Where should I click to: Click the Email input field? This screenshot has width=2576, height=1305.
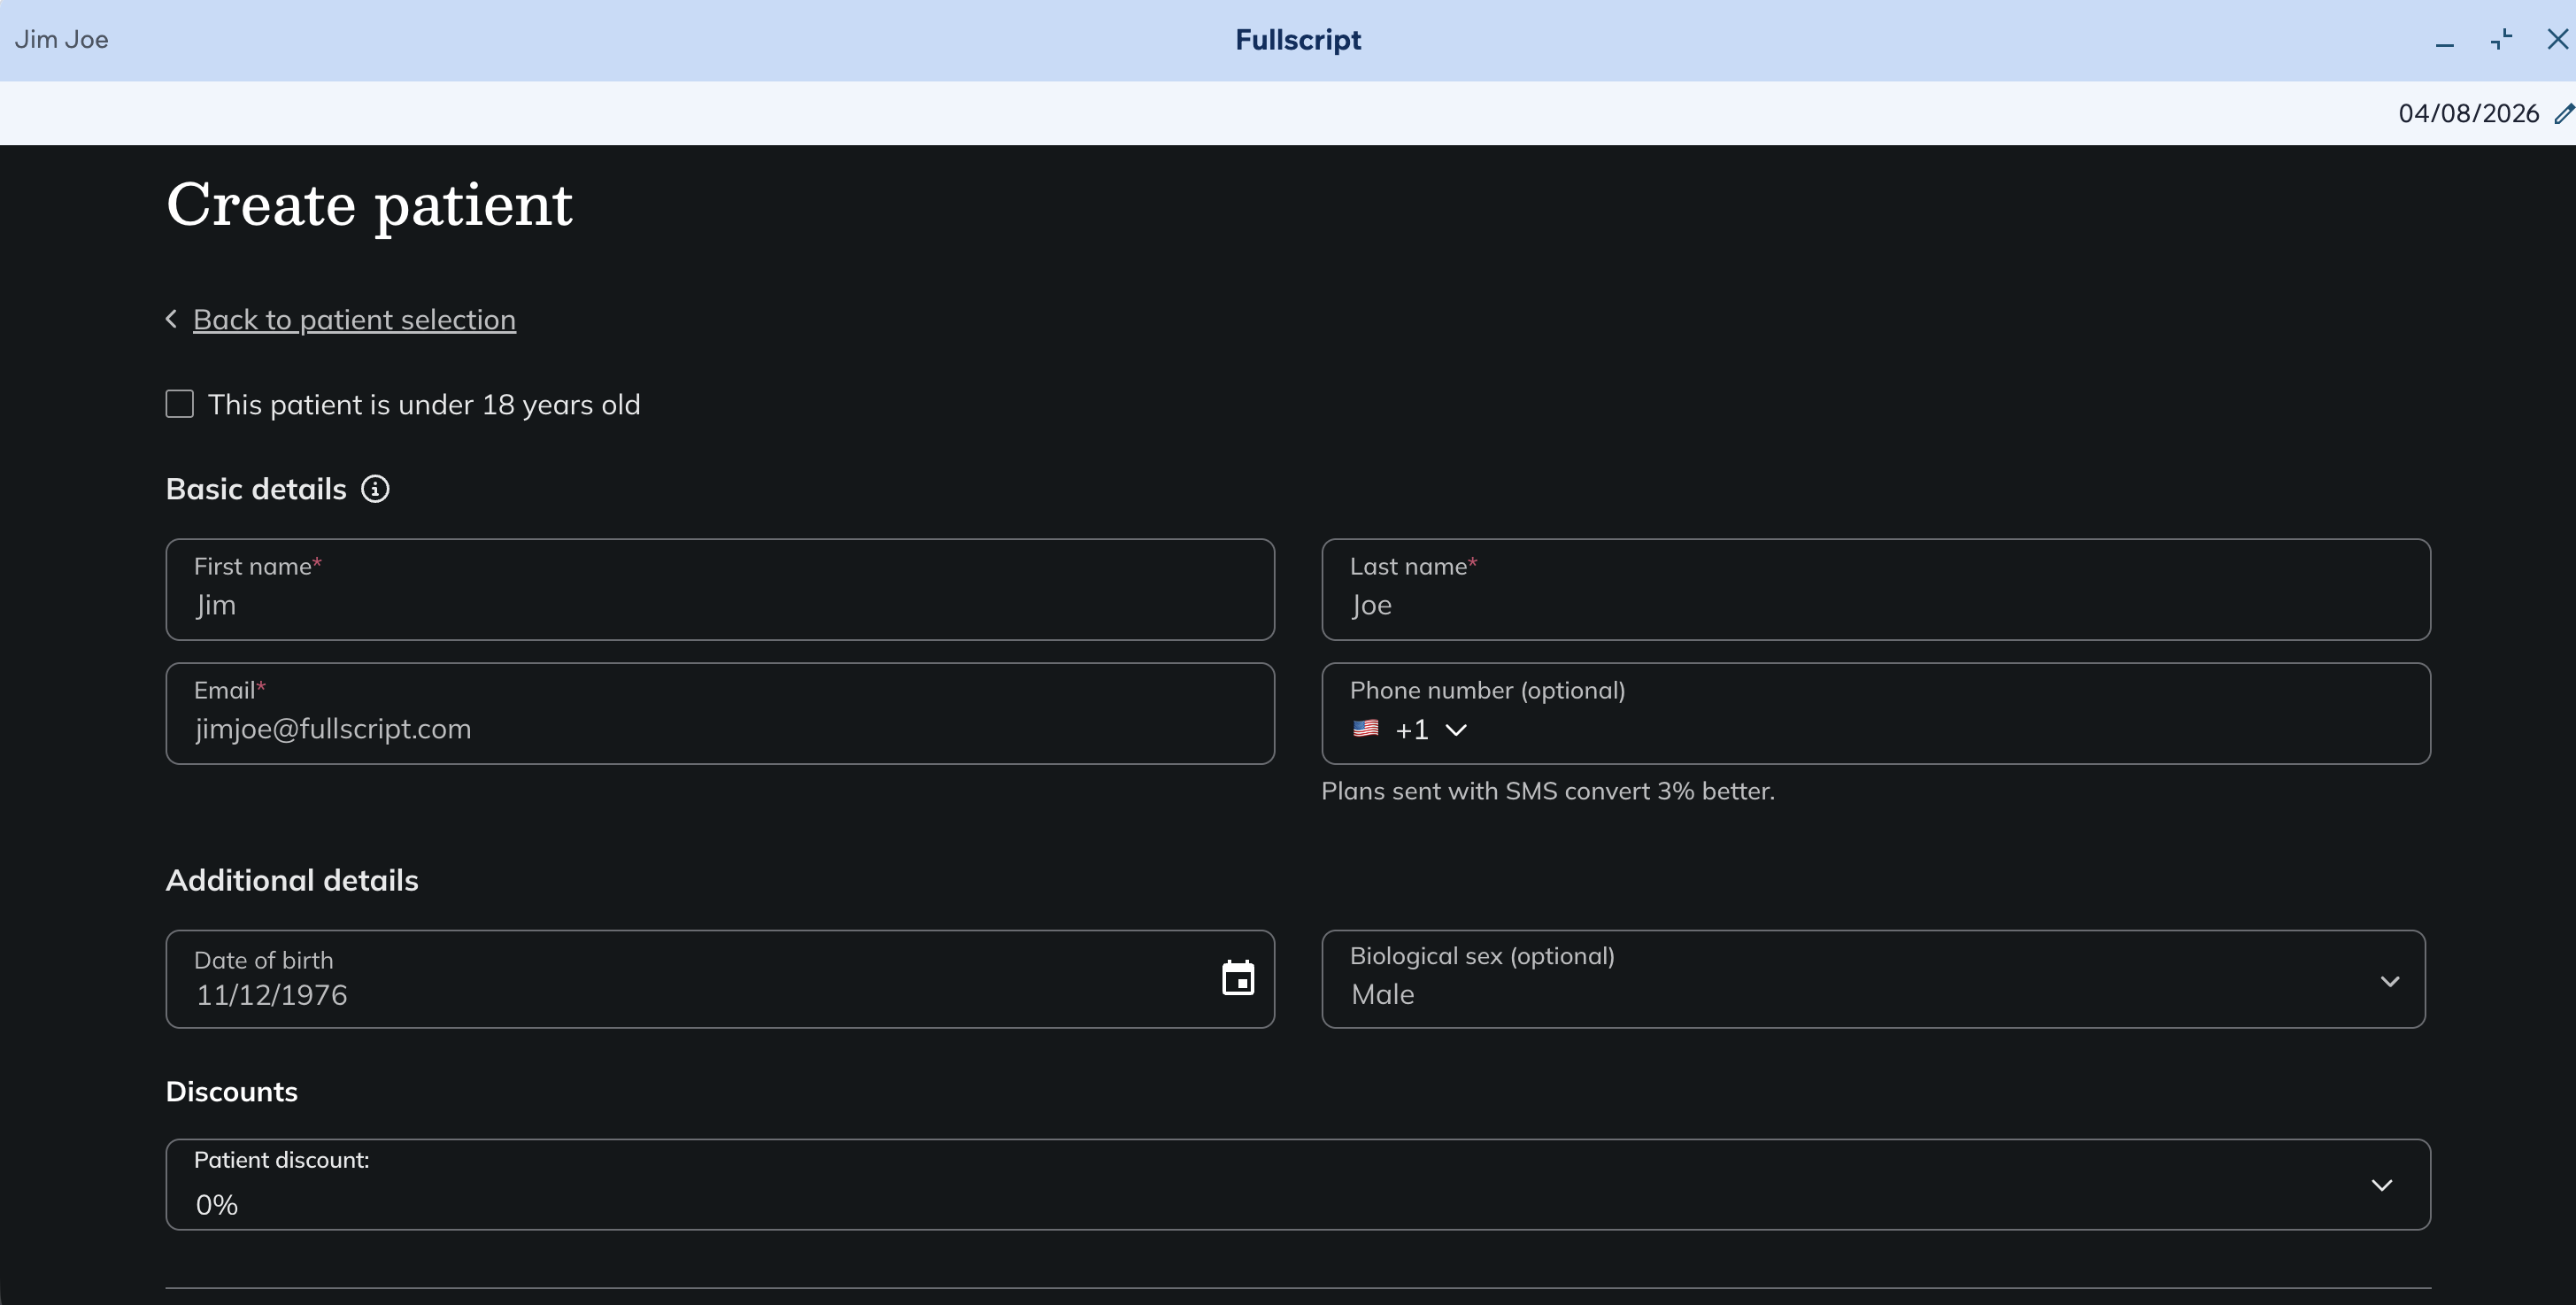pos(720,729)
